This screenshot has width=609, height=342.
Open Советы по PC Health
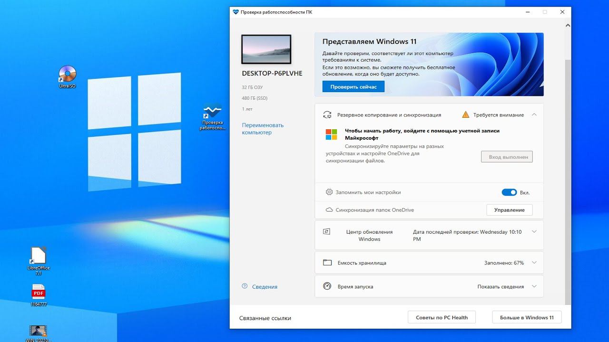tap(442, 317)
